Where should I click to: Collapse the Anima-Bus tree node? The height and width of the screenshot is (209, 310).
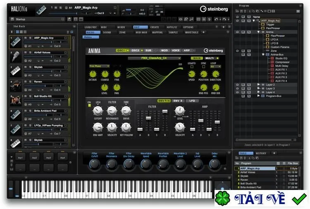263,55
